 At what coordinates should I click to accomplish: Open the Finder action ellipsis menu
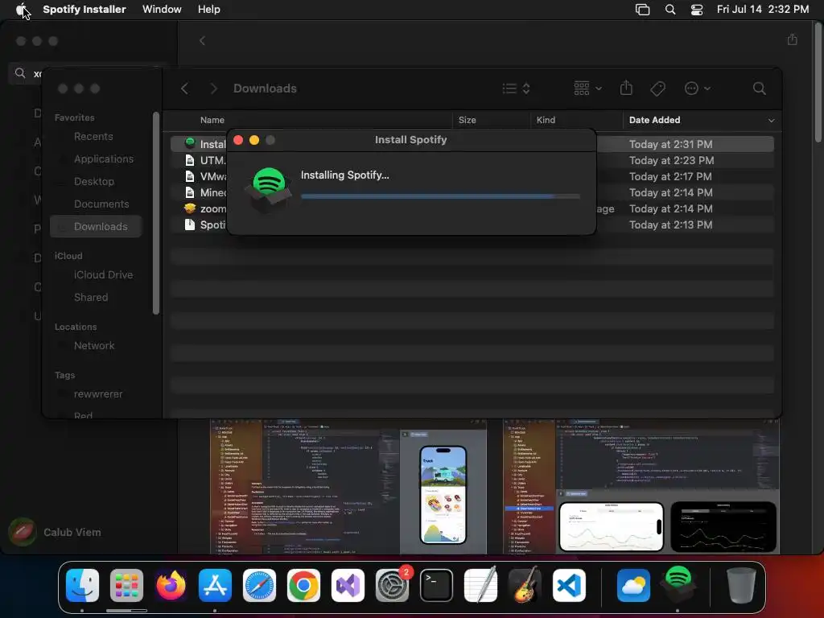pyautogui.click(x=698, y=89)
